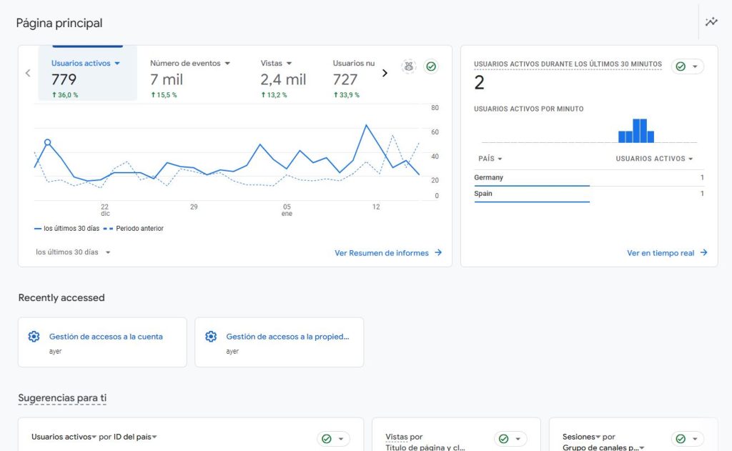Image resolution: width=732 pixels, height=451 pixels.
Task: Select the Usuarios activos metric tab
Action: click(x=88, y=74)
